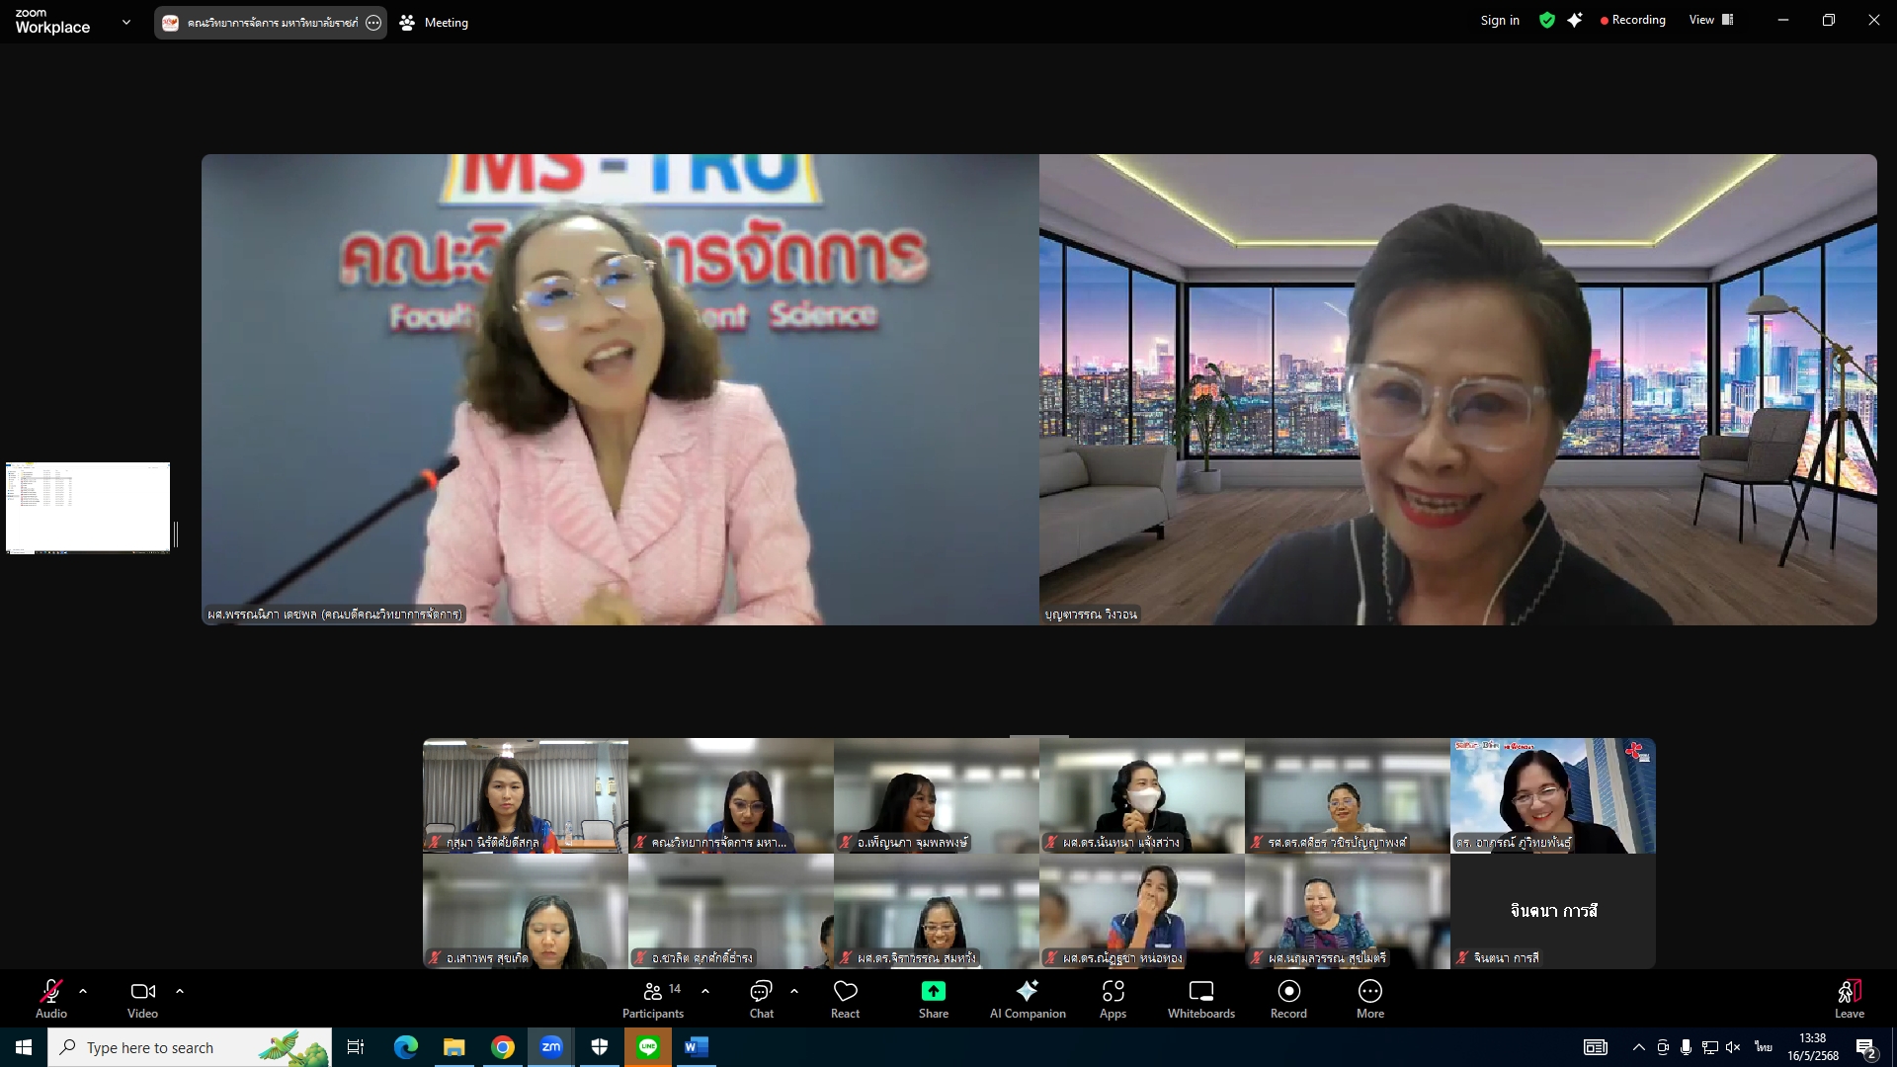
Task: Expand video options arrow next to Video
Action: tap(180, 991)
